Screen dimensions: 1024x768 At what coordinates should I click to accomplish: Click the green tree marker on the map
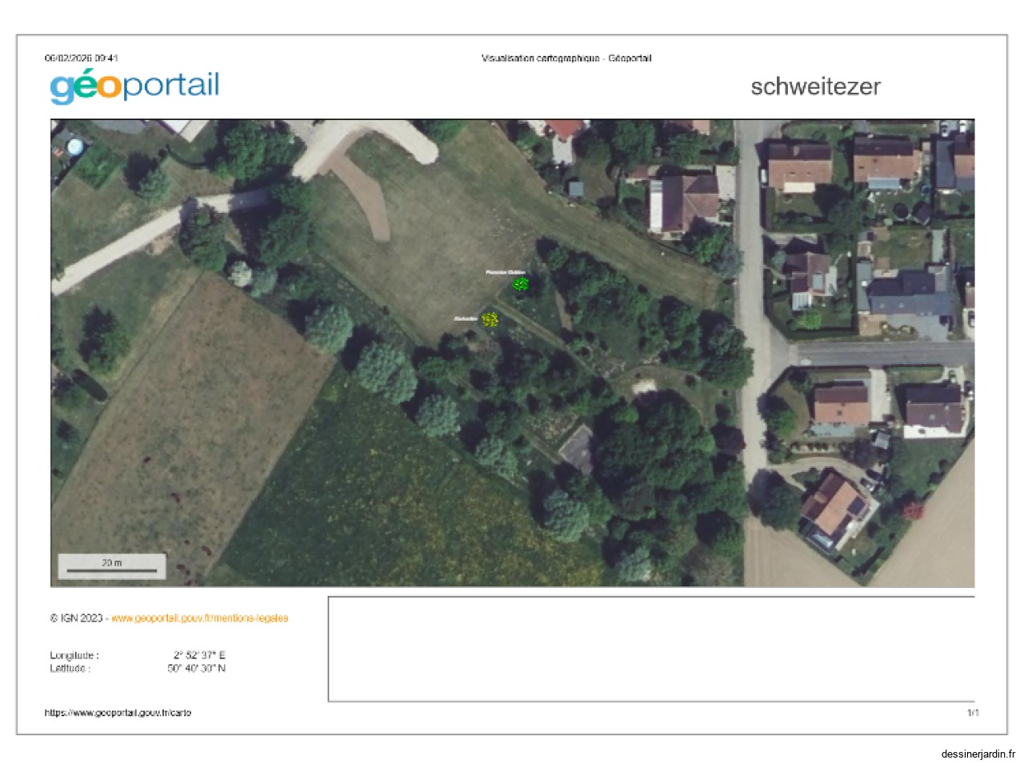pos(521,284)
